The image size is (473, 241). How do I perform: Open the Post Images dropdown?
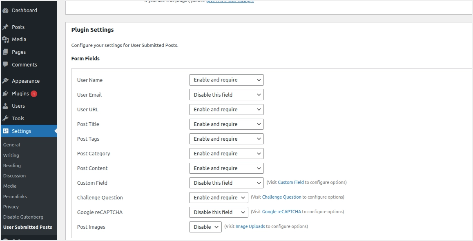coord(205,227)
